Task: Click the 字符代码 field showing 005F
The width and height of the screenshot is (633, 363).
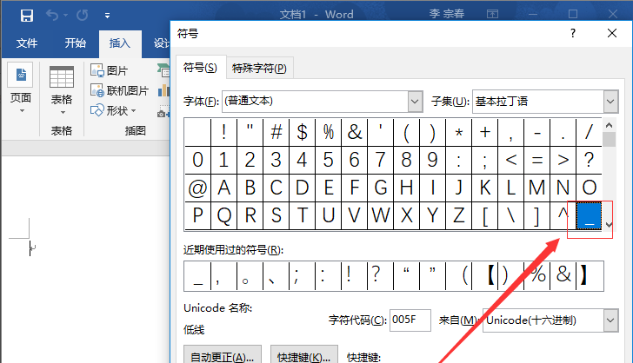Action: pos(410,320)
